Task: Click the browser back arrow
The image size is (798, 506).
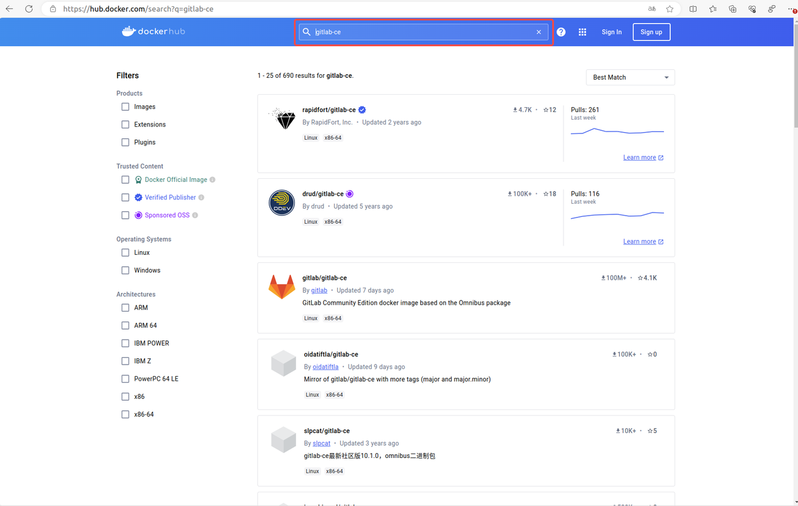Action: [x=9, y=9]
